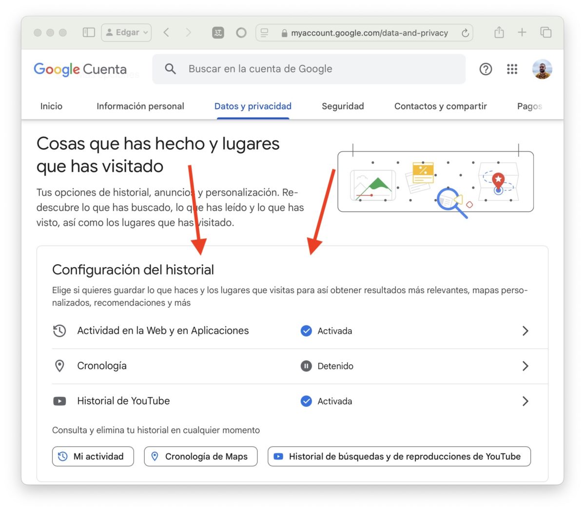585x511 pixels.
Task: Click the paragraph starting 'Elige si quieres guardar'
Action: point(290,296)
